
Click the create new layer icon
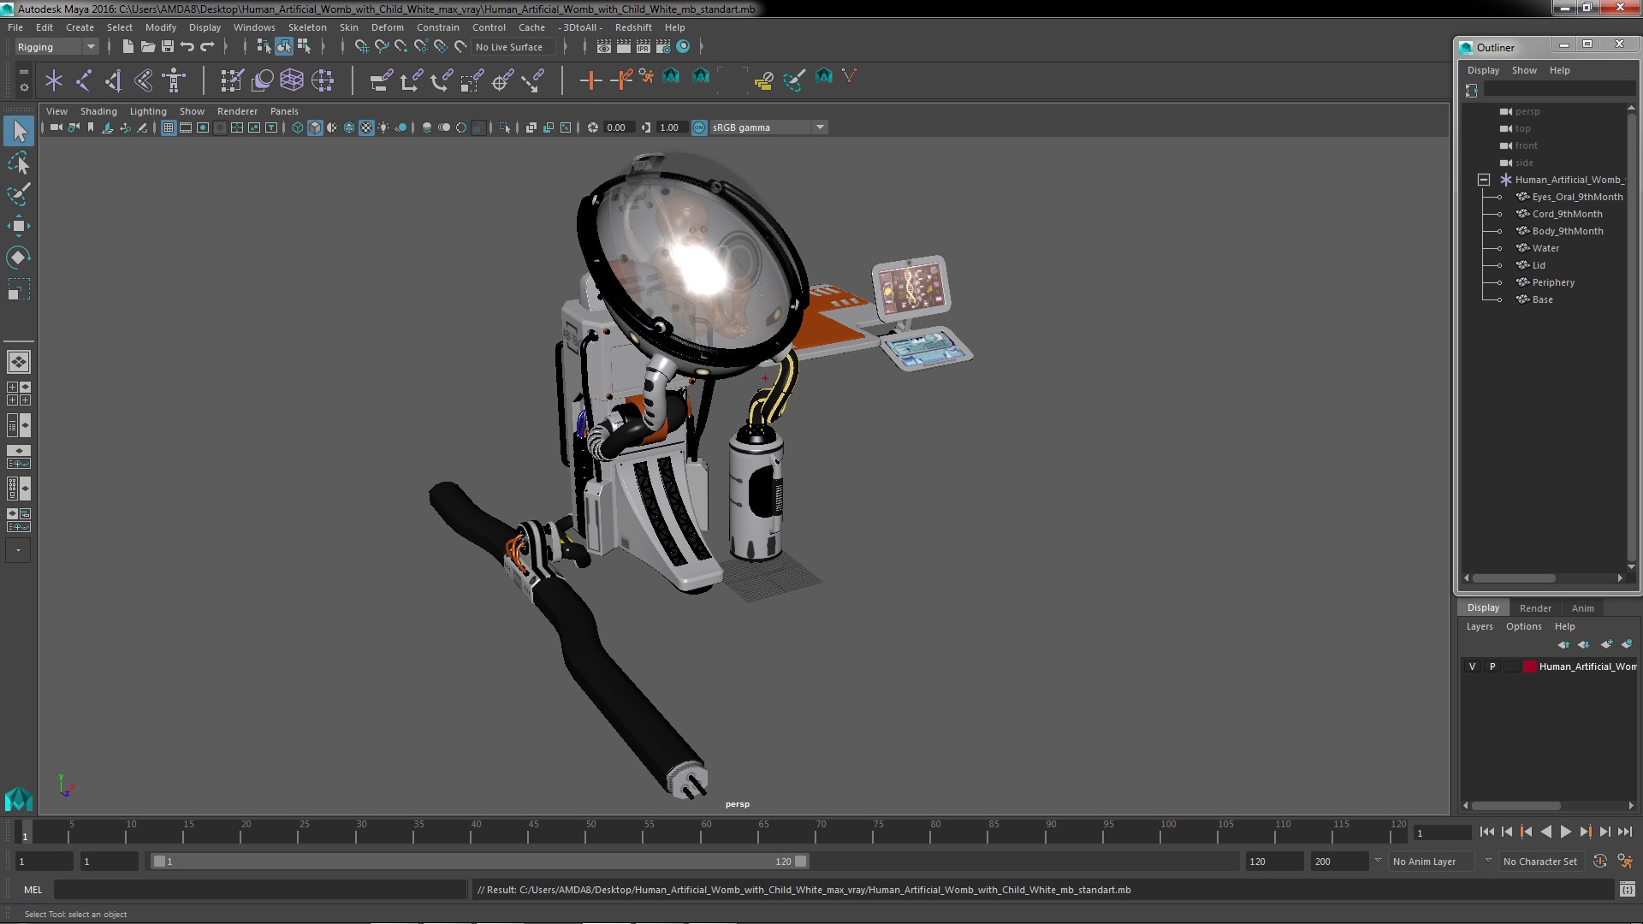pos(1607,644)
